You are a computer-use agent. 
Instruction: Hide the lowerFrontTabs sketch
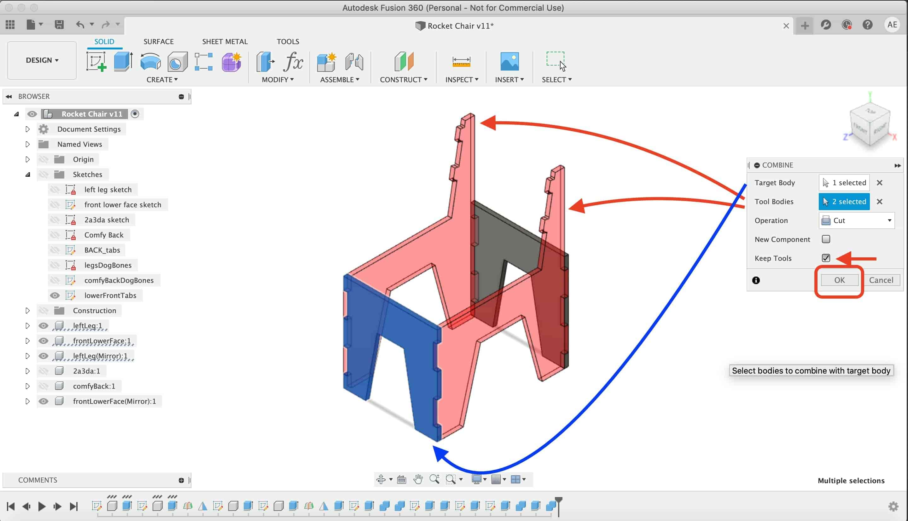55,295
